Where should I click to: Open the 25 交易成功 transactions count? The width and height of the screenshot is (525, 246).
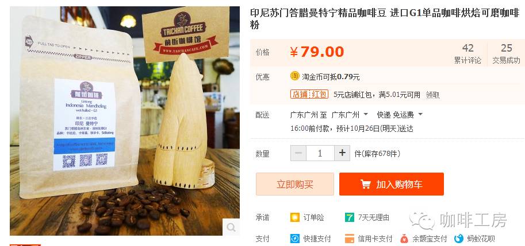(506, 53)
